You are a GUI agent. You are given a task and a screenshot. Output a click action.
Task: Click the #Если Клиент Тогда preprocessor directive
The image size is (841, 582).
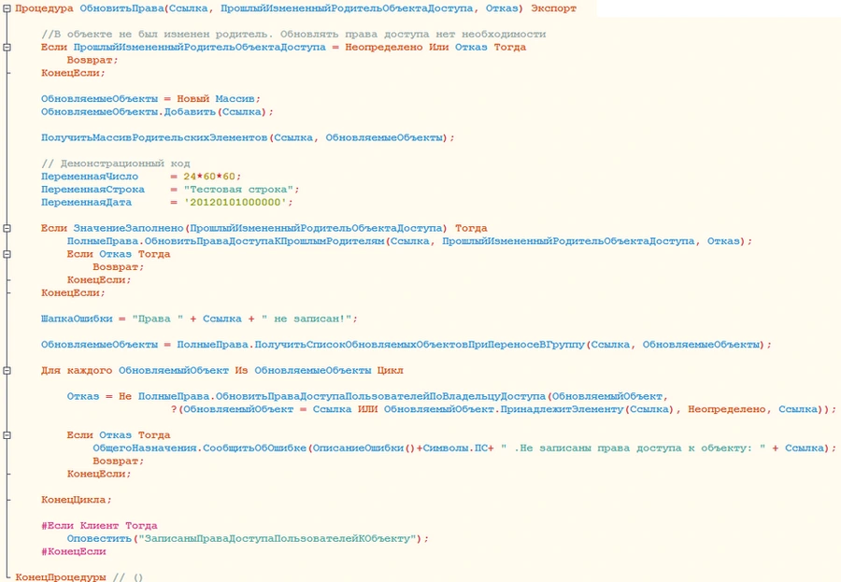pyautogui.click(x=99, y=526)
